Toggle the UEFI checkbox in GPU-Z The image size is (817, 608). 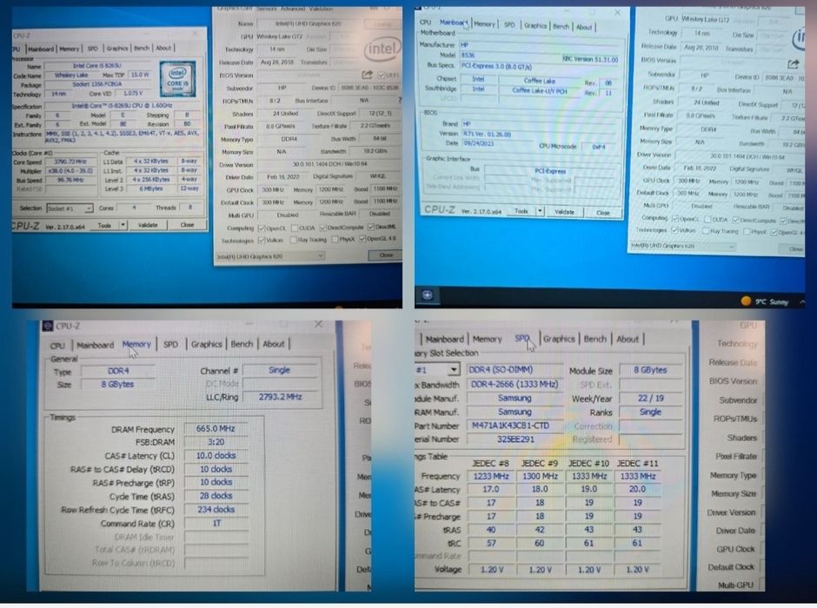[381, 75]
